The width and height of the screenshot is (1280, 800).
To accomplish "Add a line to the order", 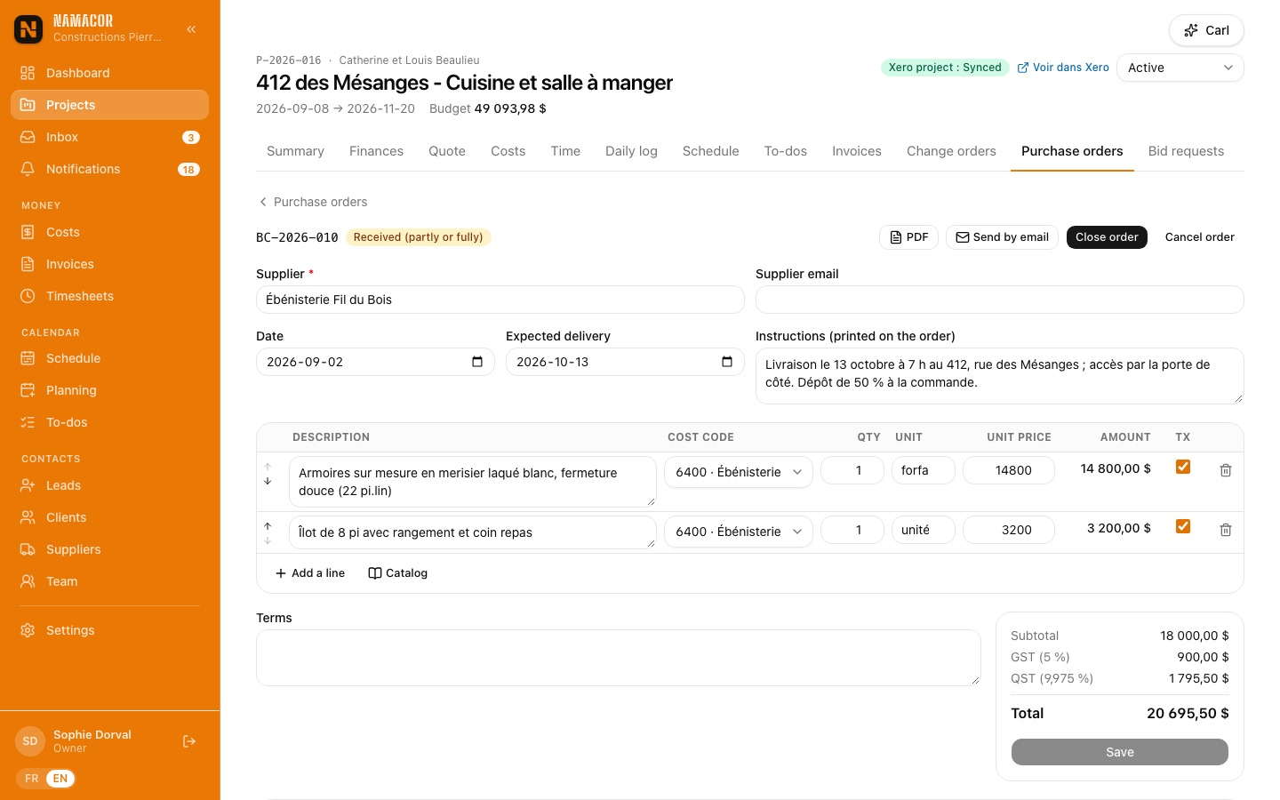I will [x=310, y=573].
